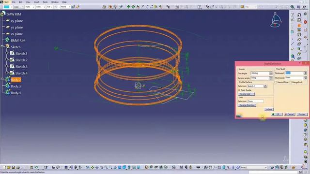The image size is (310, 174).
Task: Select the Rotate view icon
Action: pos(101,168)
